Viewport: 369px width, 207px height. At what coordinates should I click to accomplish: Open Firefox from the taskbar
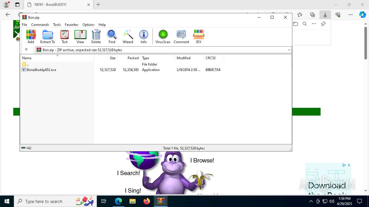[x=147, y=201]
